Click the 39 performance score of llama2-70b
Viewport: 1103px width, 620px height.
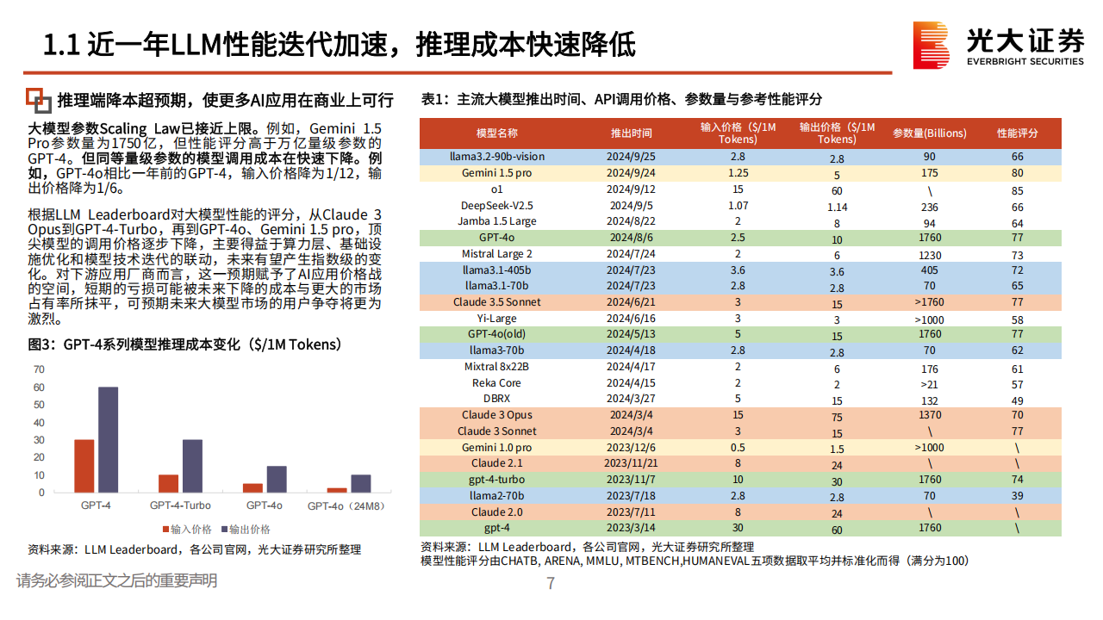click(x=1018, y=496)
